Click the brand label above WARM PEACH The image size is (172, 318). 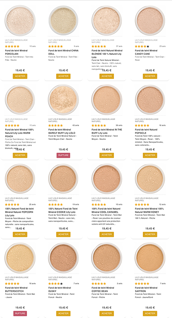16,120
